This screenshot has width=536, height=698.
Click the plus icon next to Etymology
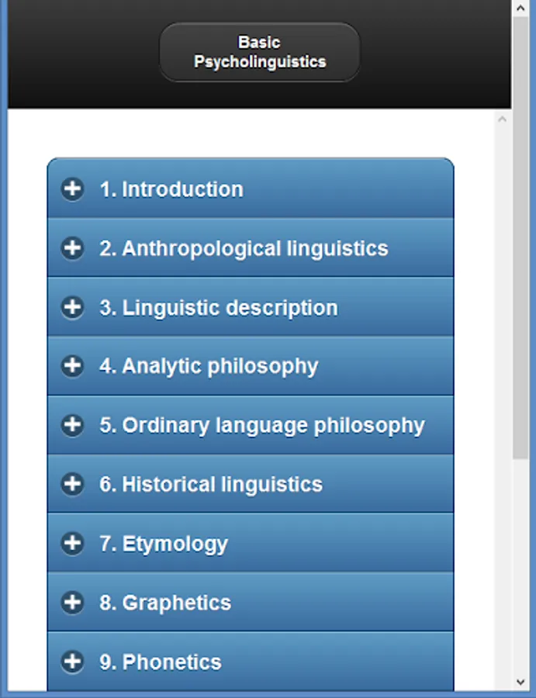pyautogui.click(x=72, y=543)
